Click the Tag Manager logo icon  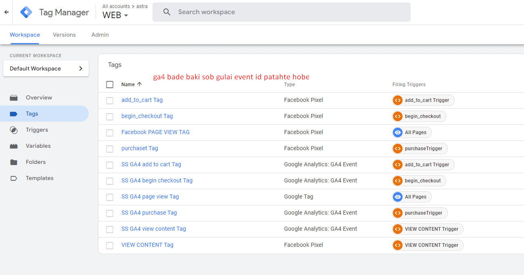point(26,12)
